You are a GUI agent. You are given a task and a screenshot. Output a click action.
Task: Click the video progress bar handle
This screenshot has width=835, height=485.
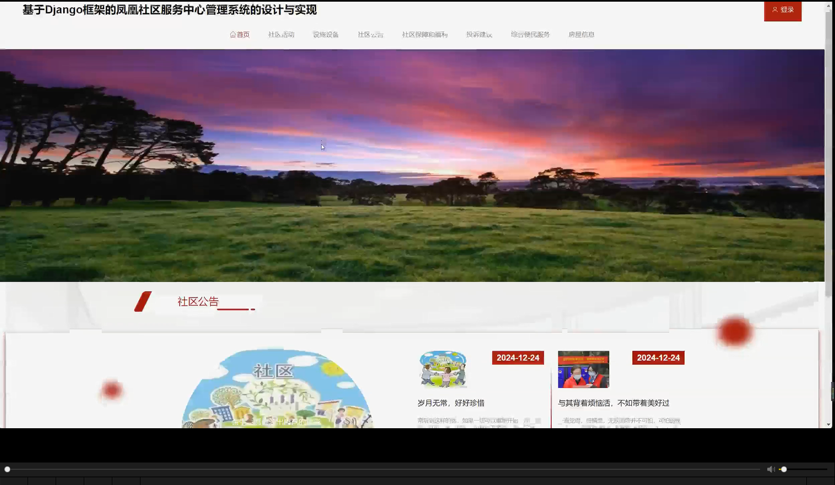pos(7,469)
